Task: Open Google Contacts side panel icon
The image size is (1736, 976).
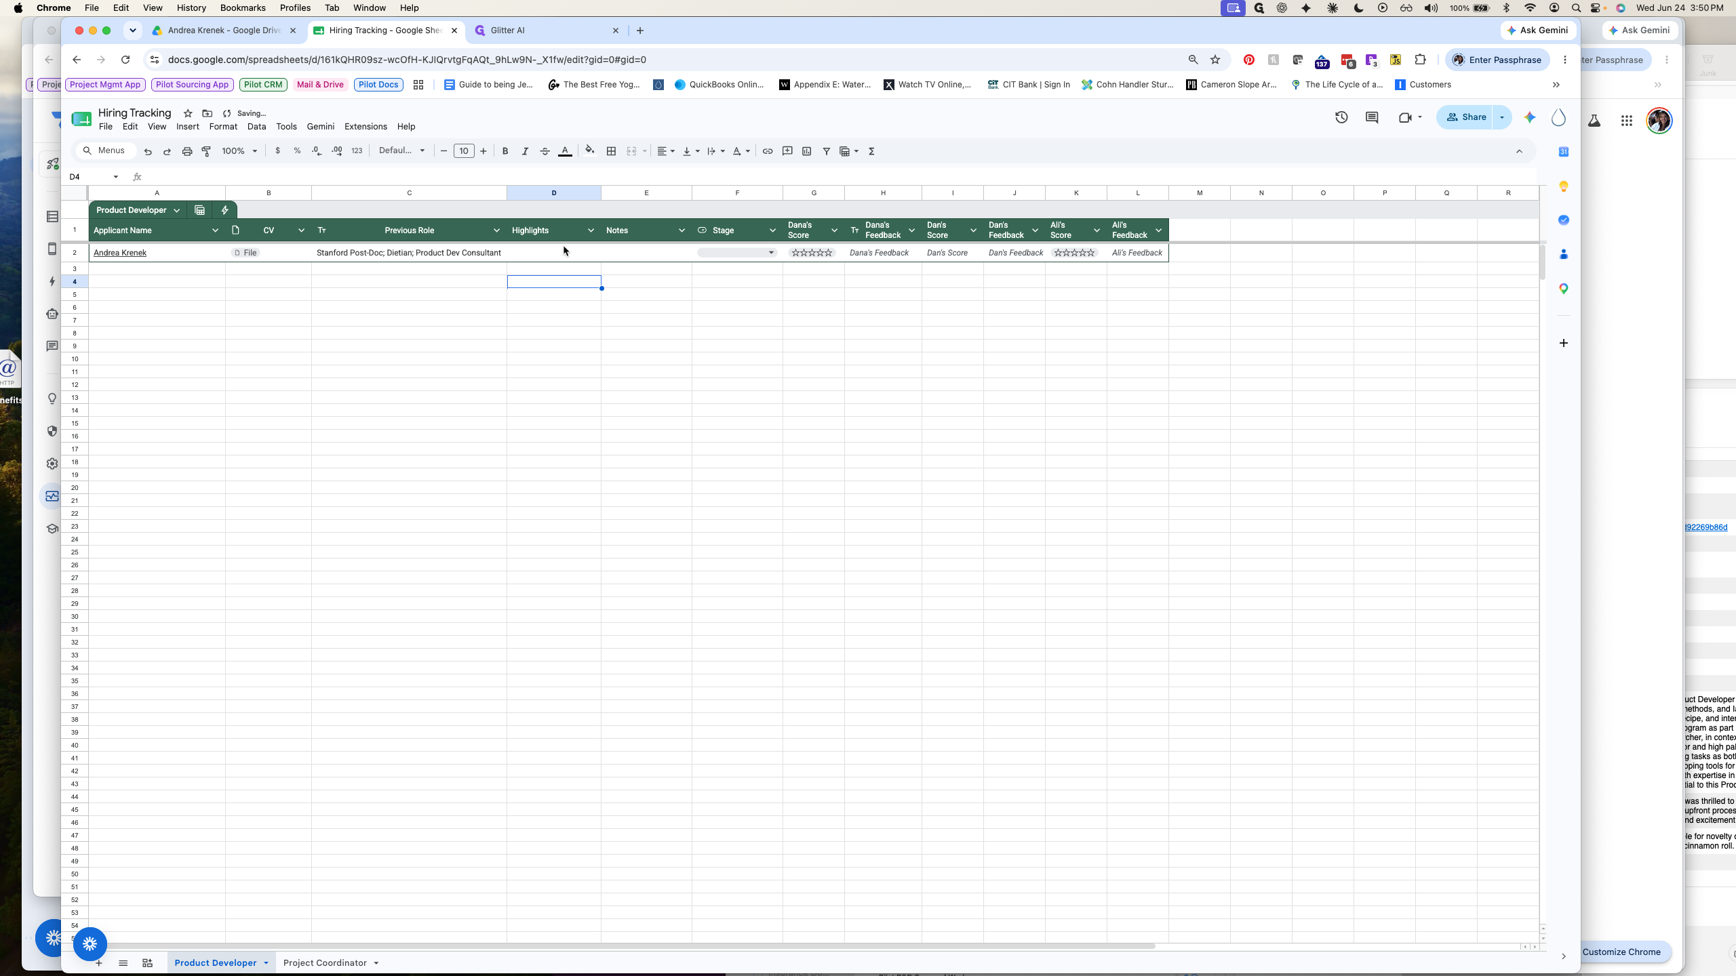Action: (1564, 254)
